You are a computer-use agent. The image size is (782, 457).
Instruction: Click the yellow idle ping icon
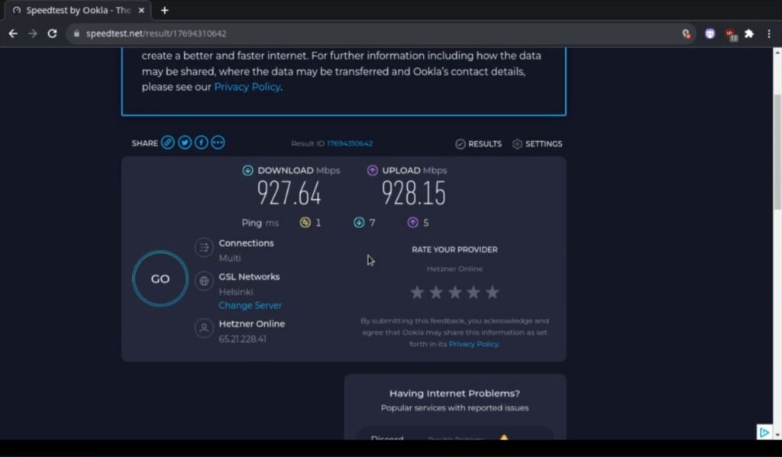(x=305, y=222)
